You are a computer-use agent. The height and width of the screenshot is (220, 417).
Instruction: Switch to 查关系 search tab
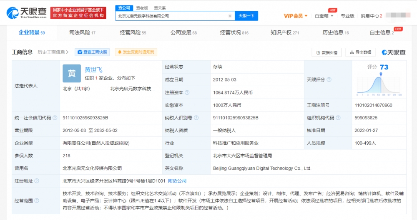click(x=160, y=8)
